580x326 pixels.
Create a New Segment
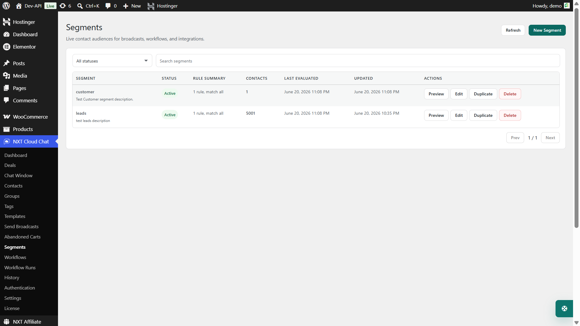click(x=547, y=30)
